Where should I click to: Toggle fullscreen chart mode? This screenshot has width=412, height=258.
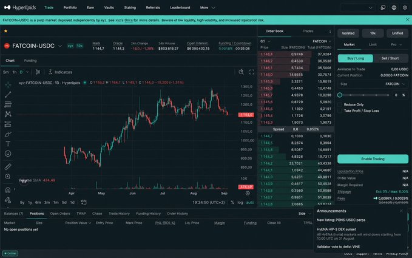(252, 72)
